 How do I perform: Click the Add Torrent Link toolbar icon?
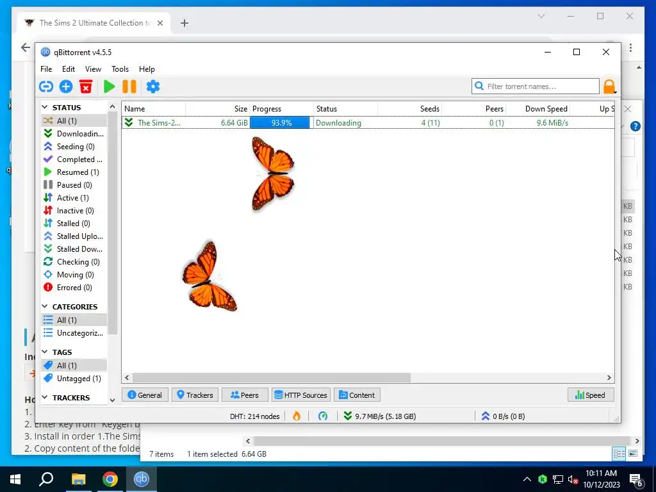[46, 86]
